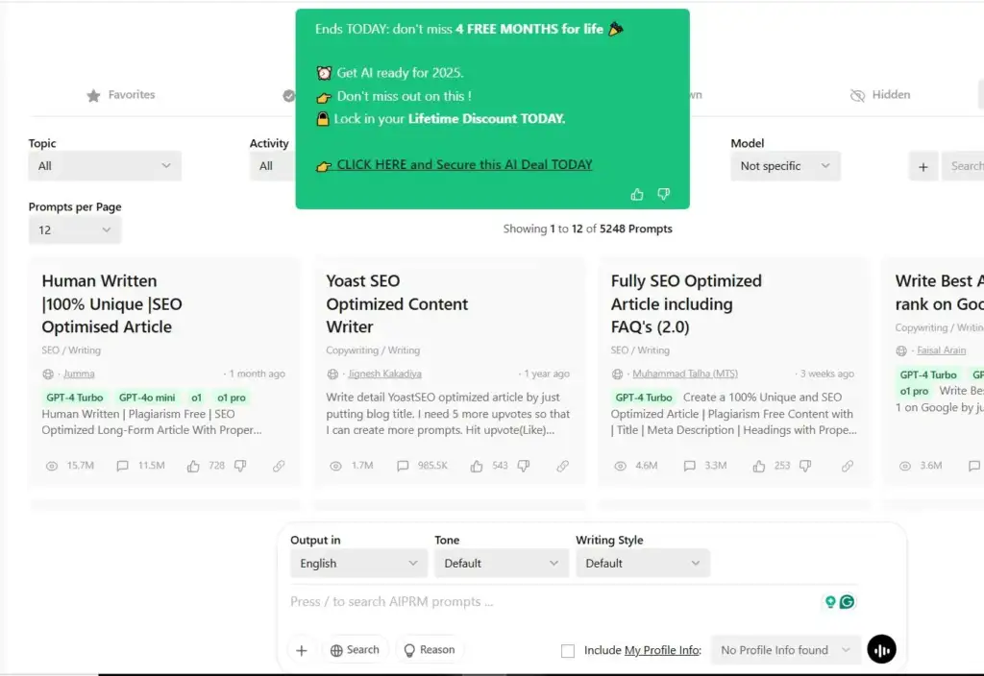984x676 pixels.
Task: Click the plus button next to the search field
Action: [x=923, y=167]
